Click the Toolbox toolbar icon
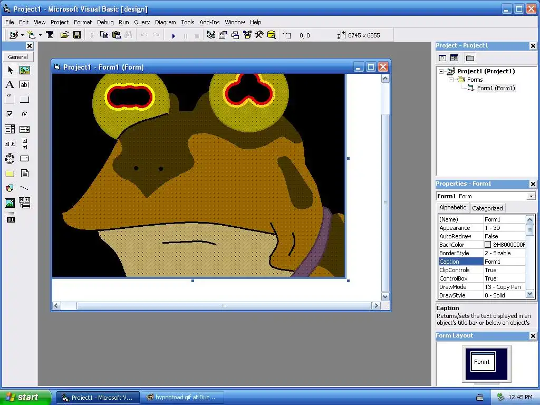 point(259,35)
